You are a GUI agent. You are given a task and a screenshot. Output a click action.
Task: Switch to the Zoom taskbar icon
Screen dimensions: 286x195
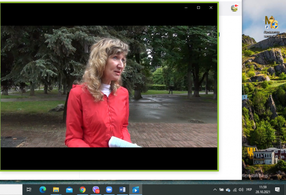point(109,190)
